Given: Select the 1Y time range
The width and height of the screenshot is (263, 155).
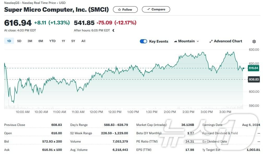Looking at the screenshot, I should pyautogui.click(x=63, y=41).
